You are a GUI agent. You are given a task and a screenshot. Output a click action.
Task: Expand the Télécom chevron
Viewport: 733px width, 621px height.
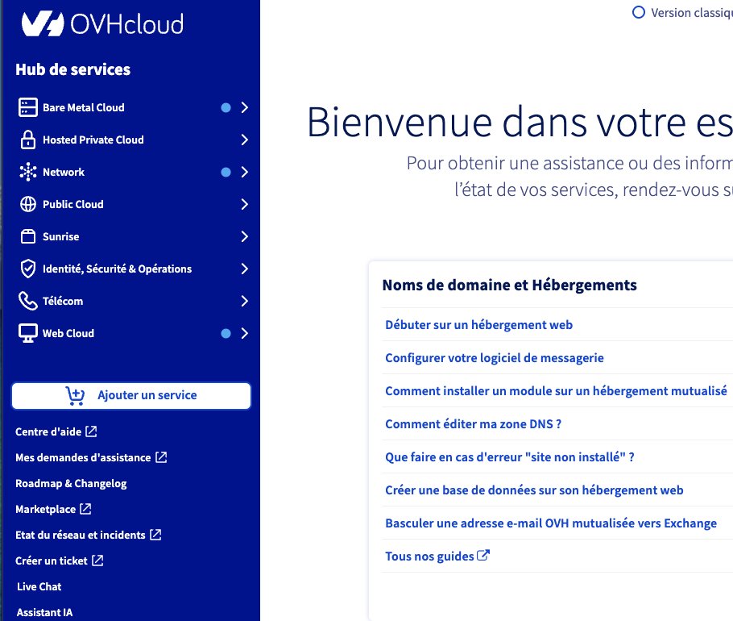[x=245, y=302]
